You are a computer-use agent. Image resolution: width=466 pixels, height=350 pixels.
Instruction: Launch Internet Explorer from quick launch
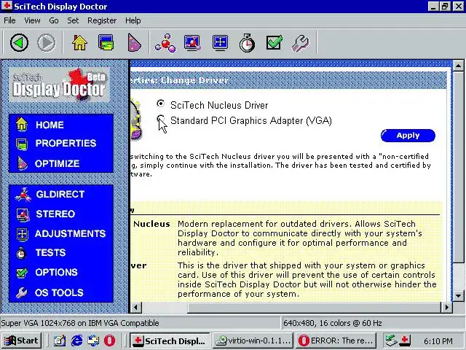point(77,341)
